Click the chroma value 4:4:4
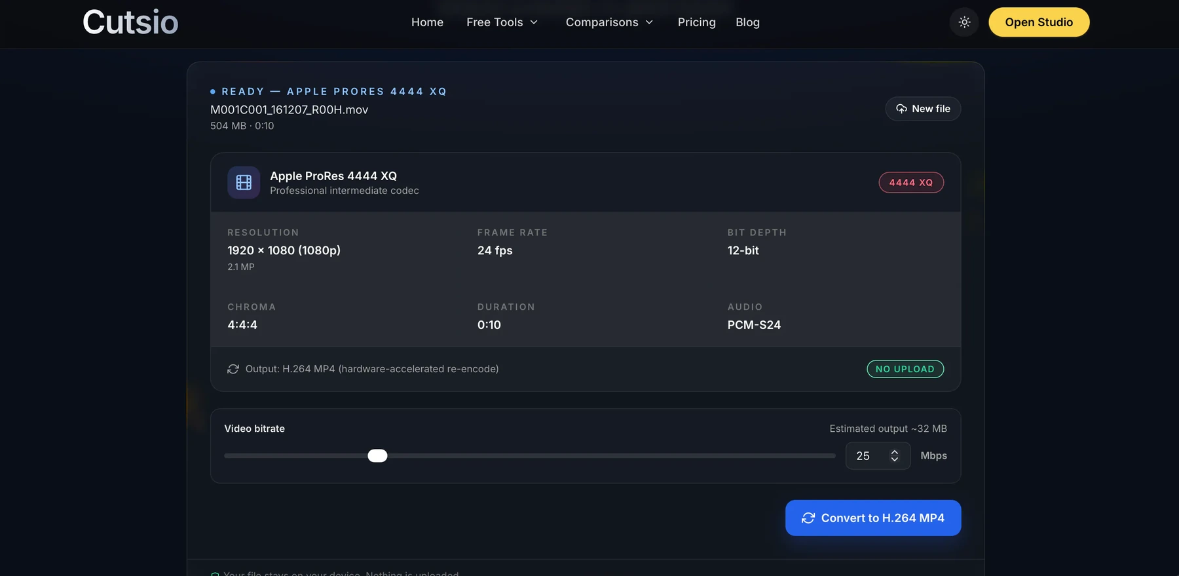Screen dimensions: 1179x576 (x=242, y=325)
